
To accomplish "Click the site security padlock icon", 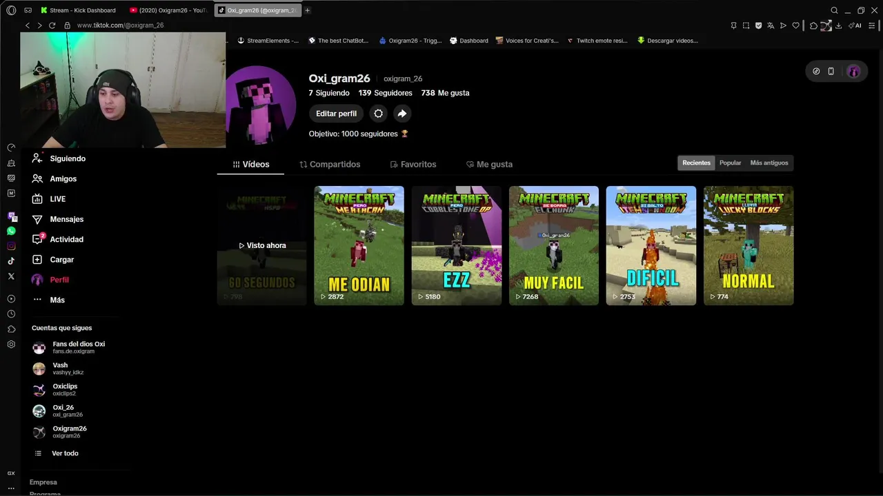I will tap(67, 25).
